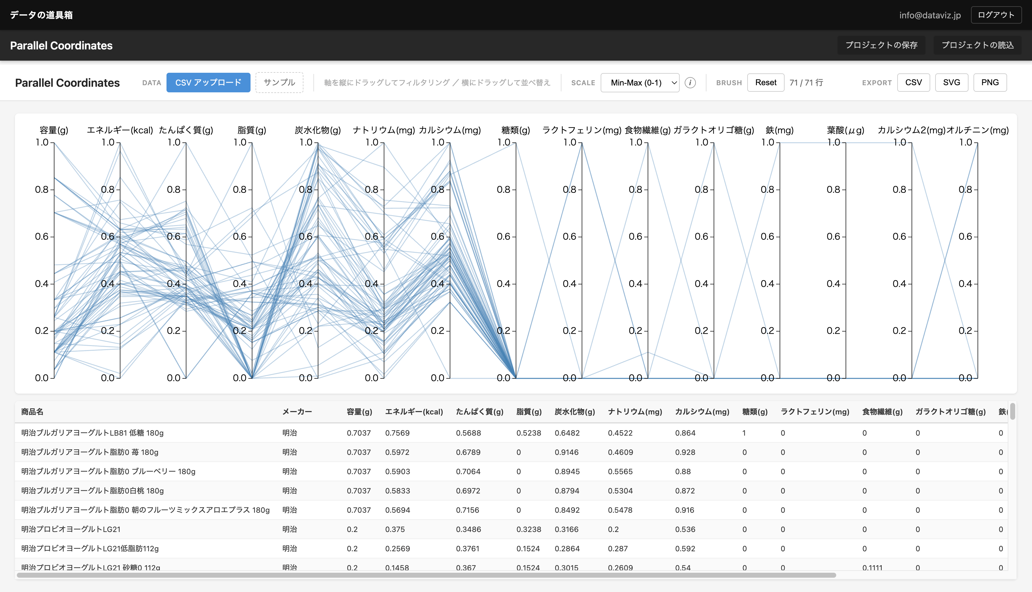Click the メーカー table column header
This screenshot has height=592, width=1032.
pyautogui.click(x=297, y=411)
